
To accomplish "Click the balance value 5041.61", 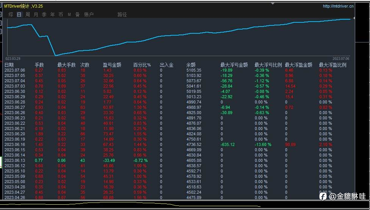I will tap(194, 86).
